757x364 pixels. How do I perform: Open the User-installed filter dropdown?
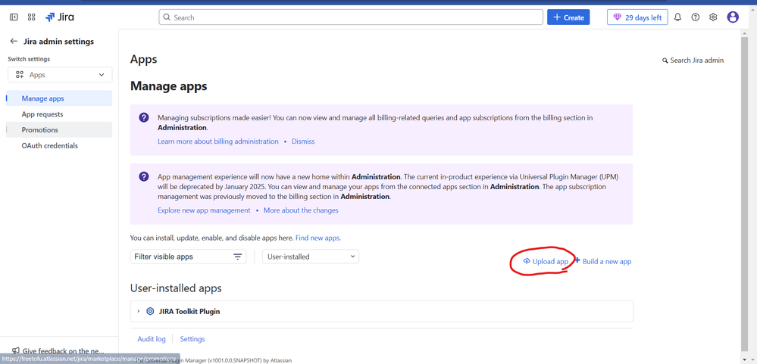coord(311,257)
